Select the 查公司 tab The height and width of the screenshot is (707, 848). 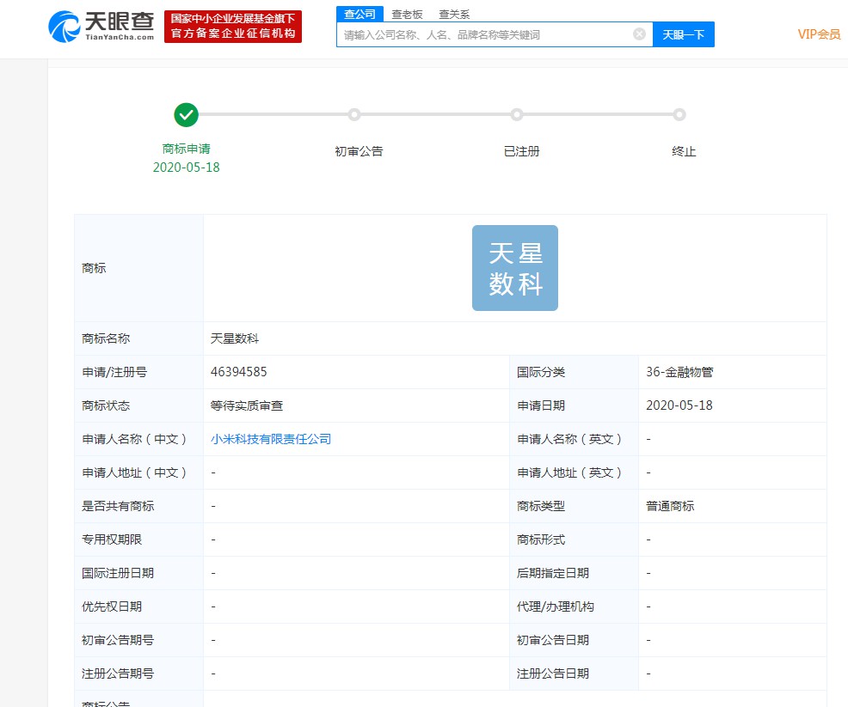pyautogui.click(x=359, y=14)
